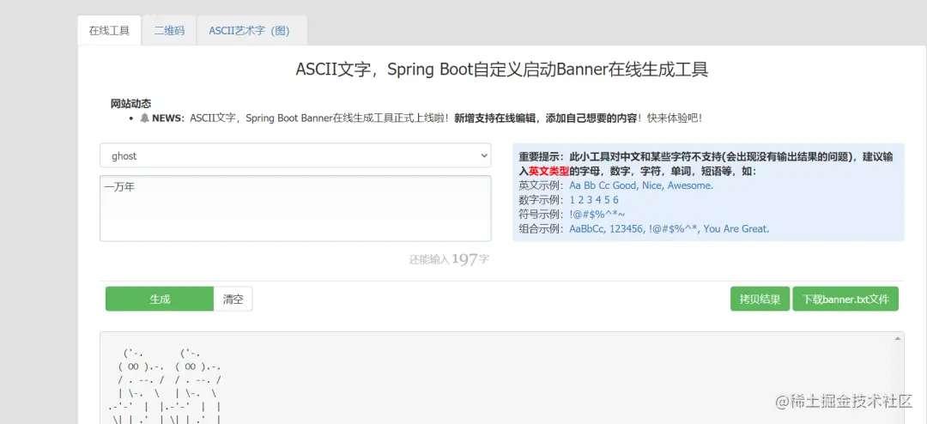
Task: Open the ghost font dropdown
Action: pos(295,156)
